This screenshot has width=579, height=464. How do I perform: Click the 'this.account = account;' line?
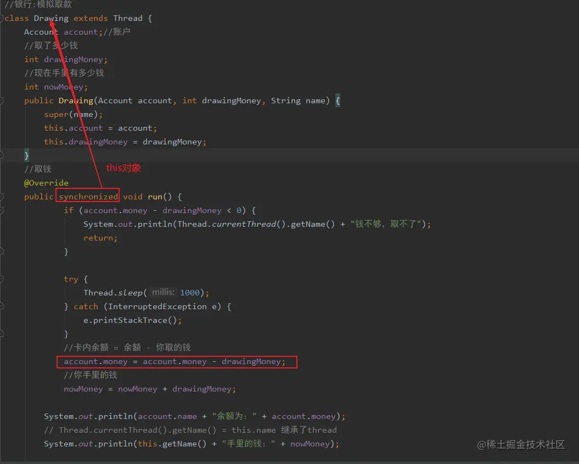(100, 128)
